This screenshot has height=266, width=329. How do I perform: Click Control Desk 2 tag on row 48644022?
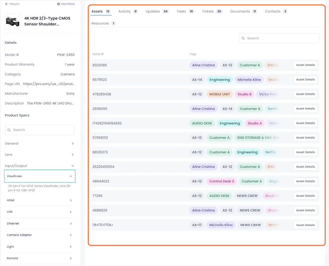click(222, 182)
